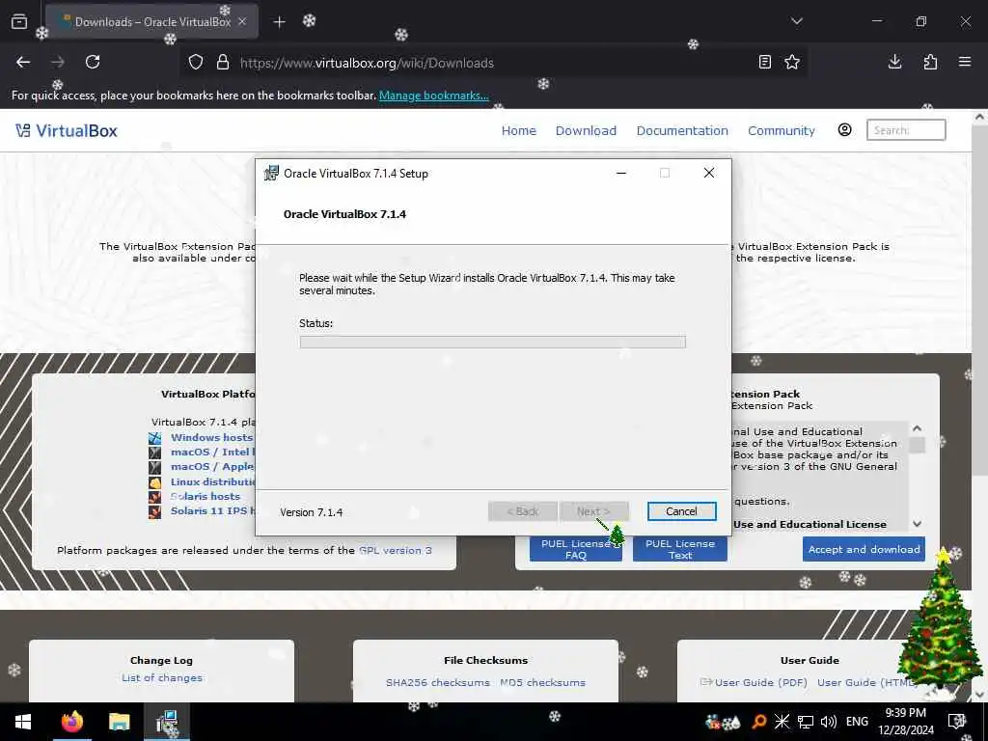This screenshot has height=741, width=988.
Task: Open the GPL version 3 link
Action: point(395,550)
